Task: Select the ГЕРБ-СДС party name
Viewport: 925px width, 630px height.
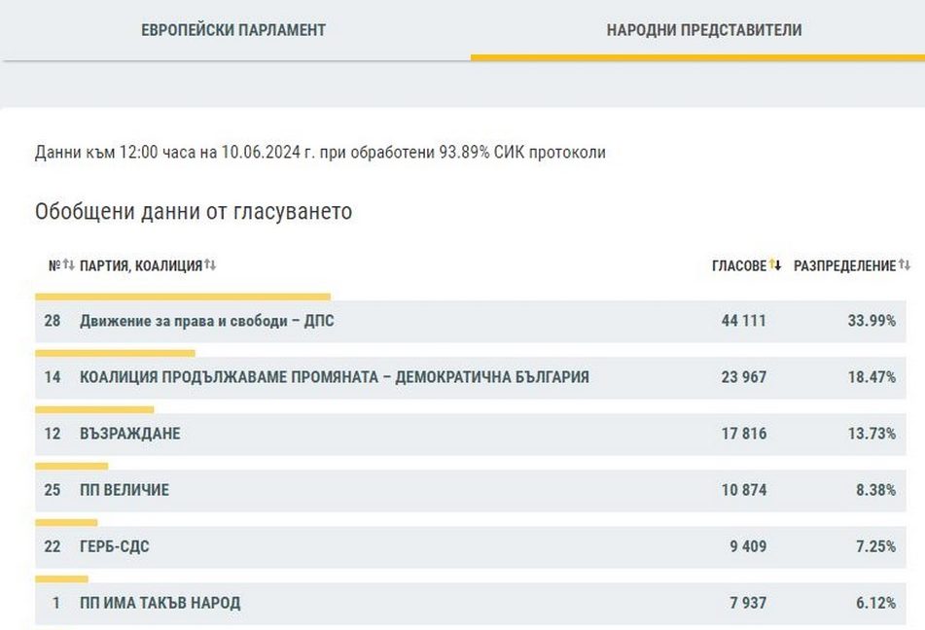Action: tap(115, 546)
